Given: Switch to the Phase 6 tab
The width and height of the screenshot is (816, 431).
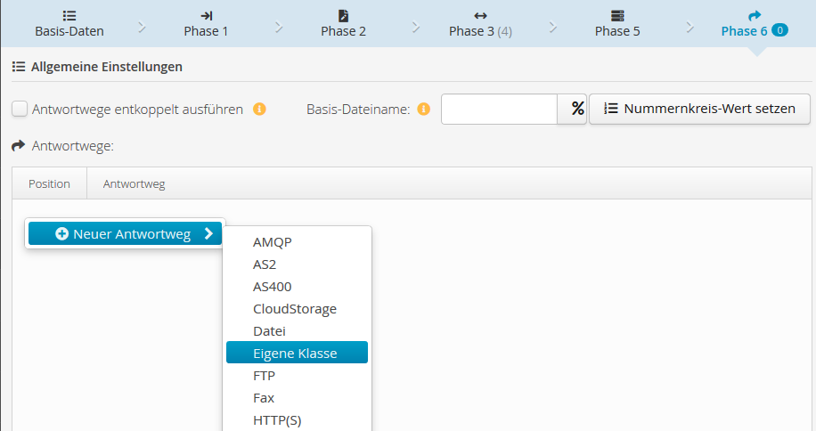Looking at the screenshot, I should click(x=753, y=30).
